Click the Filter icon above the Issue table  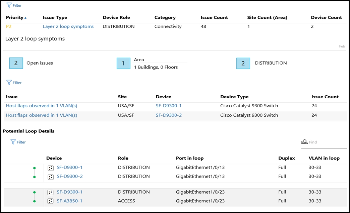click(x=9, y=83)
